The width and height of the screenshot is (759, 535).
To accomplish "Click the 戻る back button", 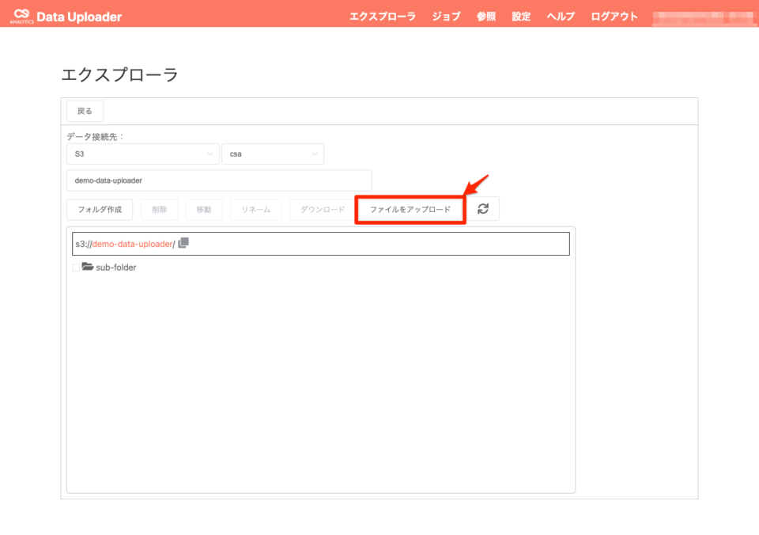I will pyautogui.click(x=84, y=111).
